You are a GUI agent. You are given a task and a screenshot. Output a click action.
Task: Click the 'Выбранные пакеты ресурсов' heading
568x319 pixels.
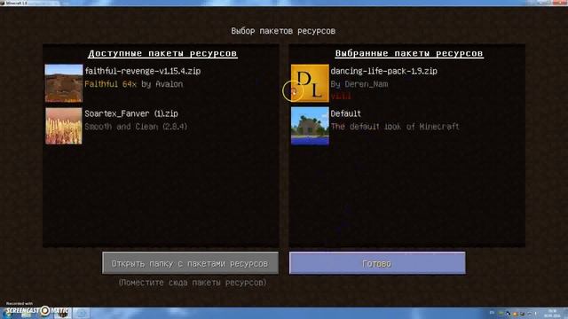tap(409, 53)
